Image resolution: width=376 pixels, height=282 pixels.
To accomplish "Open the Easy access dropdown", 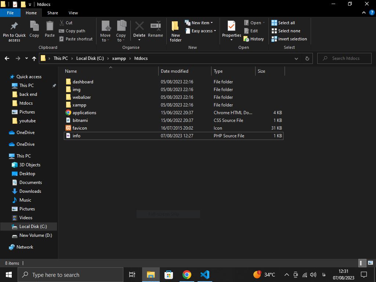I will (201, 31).
